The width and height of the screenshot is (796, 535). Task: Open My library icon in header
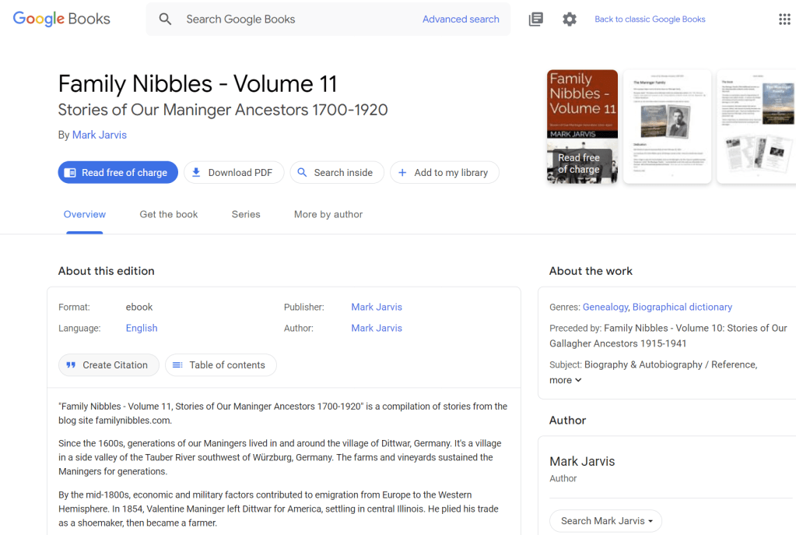(x=535, y=19)
